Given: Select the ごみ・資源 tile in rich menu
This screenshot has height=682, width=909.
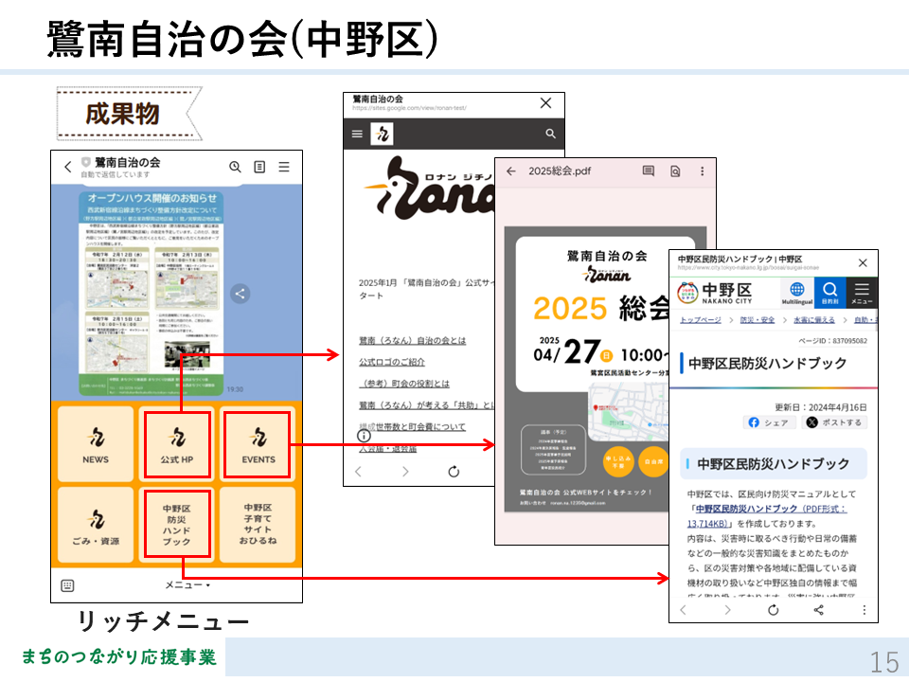Looking at the screenshot, I should (96, 526).
